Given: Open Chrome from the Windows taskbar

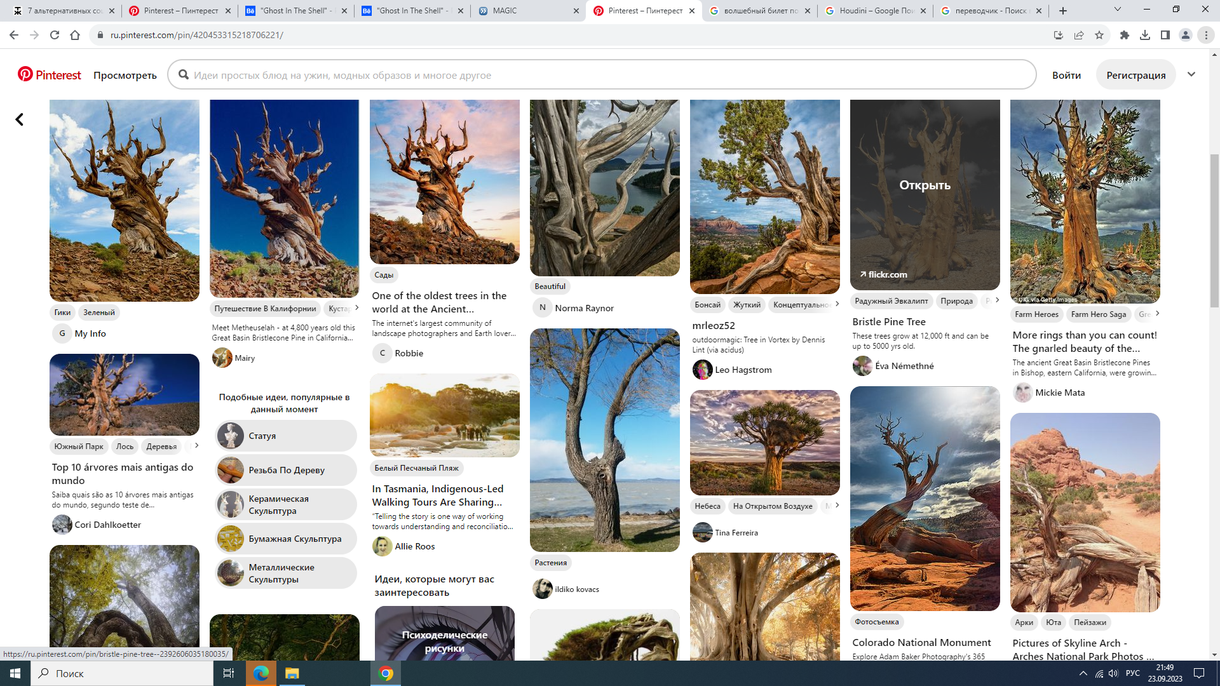Looking at the screenshot, I should click(x=386, y=673).
